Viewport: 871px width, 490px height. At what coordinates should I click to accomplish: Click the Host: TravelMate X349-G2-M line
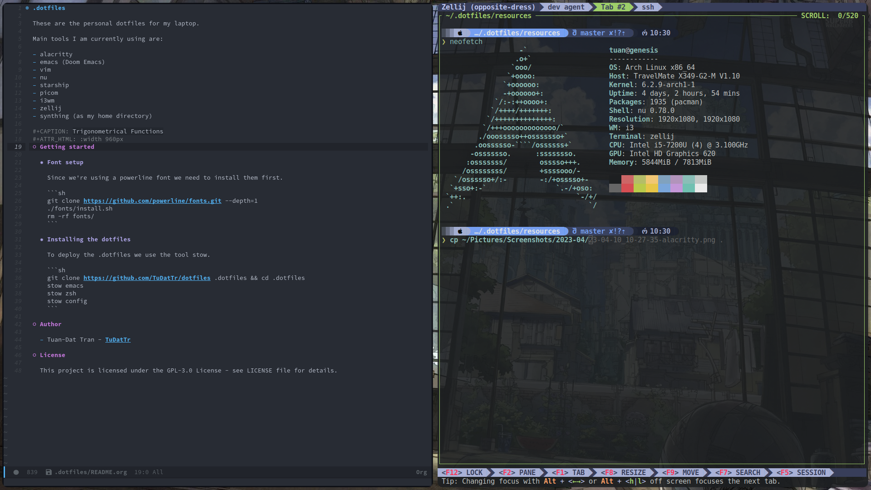click(x=674, y=76)
